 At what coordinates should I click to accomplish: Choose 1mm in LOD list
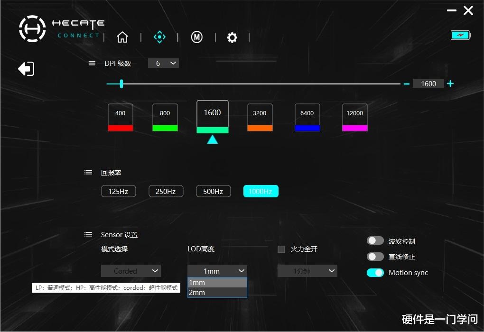click(217, 283)
